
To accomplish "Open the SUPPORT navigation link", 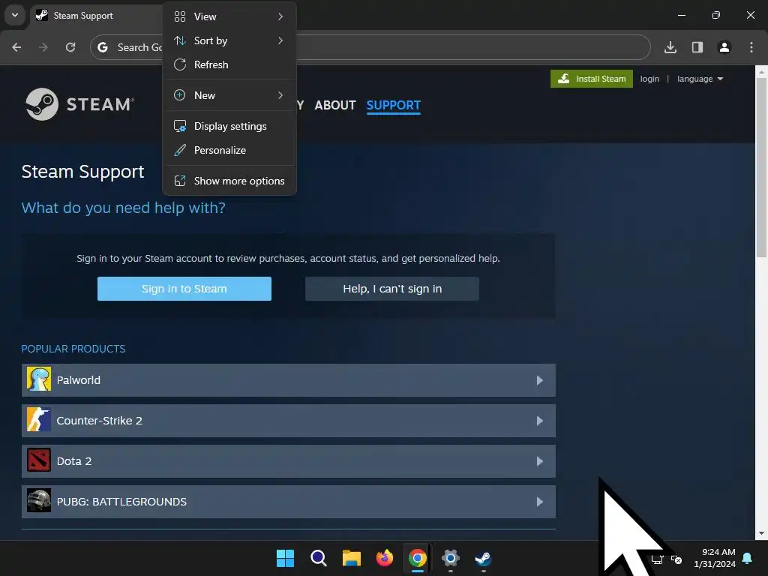I will [393, 105].
